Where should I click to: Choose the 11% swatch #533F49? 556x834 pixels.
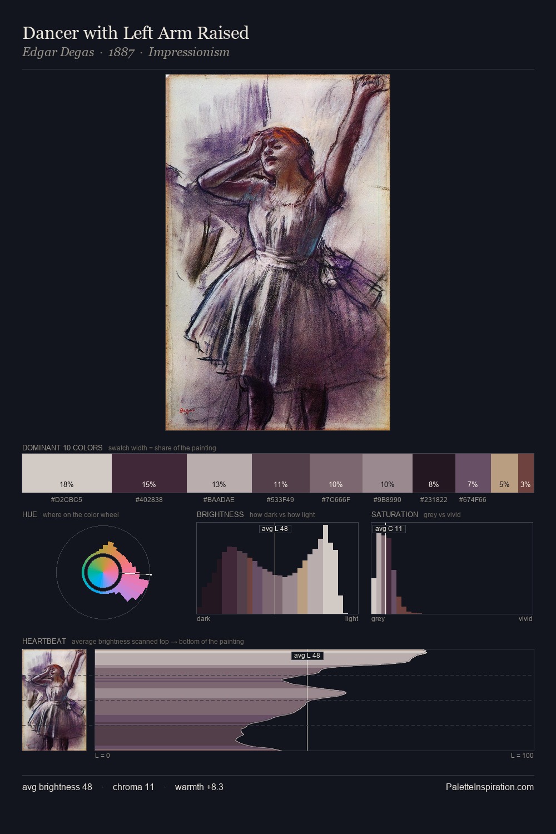click(281, 473)
